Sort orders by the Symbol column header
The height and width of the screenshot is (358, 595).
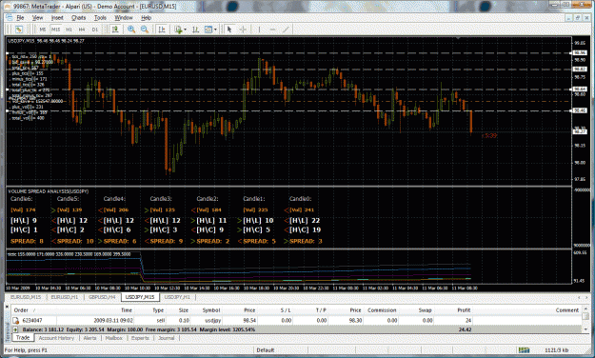211,310
